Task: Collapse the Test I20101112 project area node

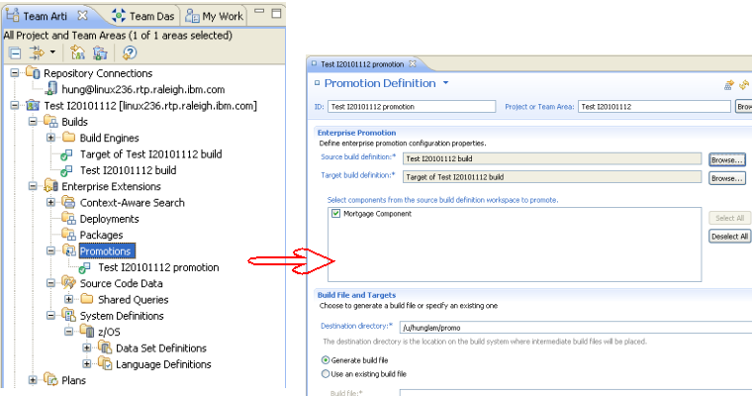Action: pyautogui.click(x=15, y=105)
